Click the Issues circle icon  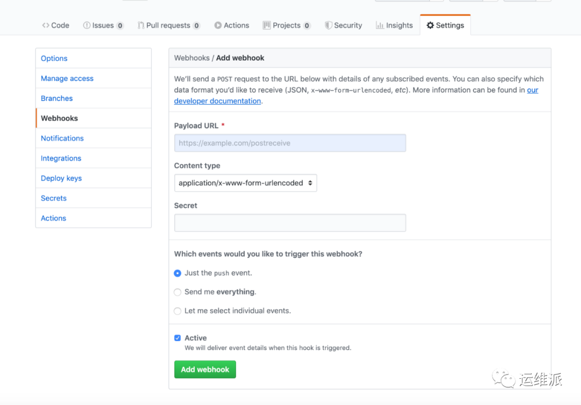click(86, 25)
